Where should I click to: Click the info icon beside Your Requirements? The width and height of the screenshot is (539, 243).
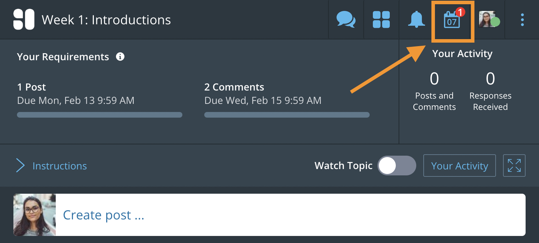pyautogui.click(x=120, y=57)
